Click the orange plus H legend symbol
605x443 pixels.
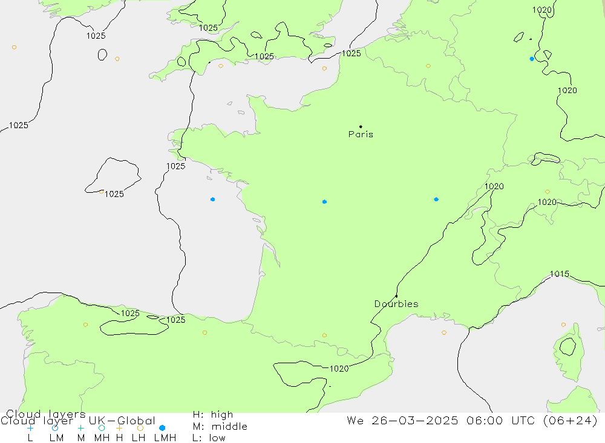119,428
